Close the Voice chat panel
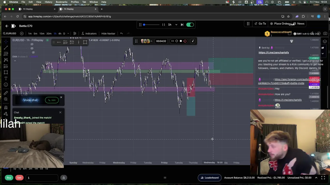Viewport: 330px width, 185px height. [61, 97]
